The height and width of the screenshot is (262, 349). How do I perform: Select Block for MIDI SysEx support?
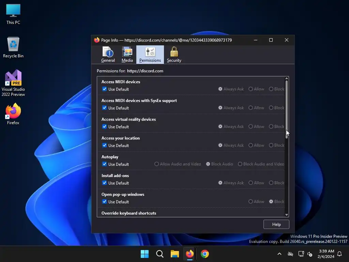(271, 107)
